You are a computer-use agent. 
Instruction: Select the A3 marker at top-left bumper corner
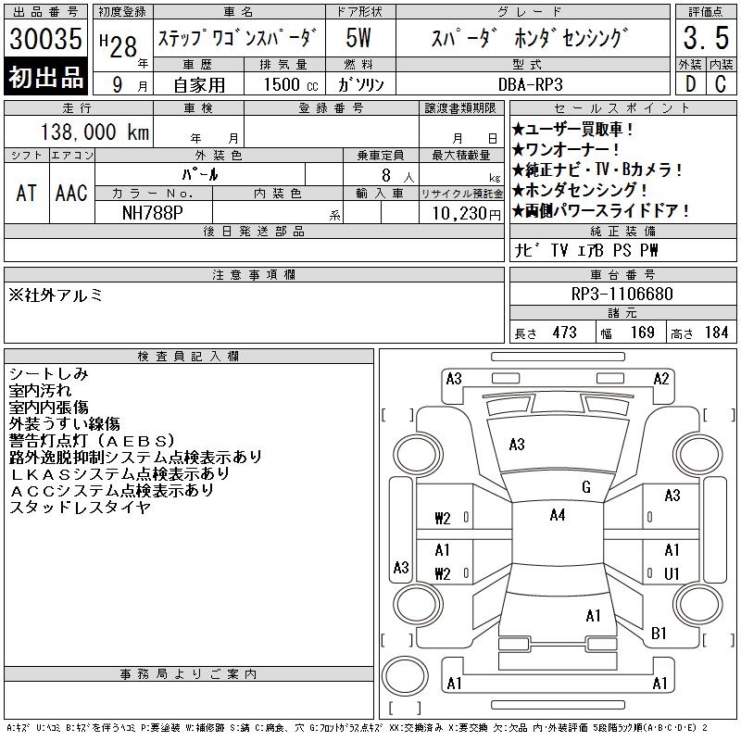pyautogui.click(x=454, y=378)
